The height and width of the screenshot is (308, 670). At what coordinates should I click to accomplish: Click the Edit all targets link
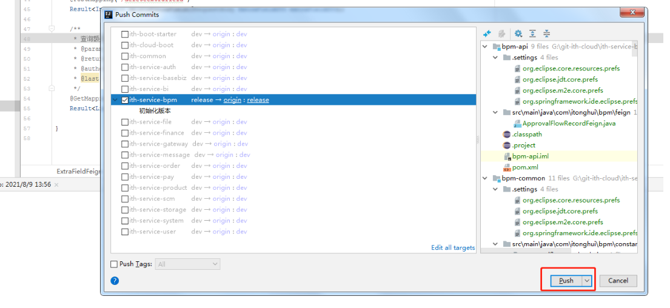click(452, 248)
